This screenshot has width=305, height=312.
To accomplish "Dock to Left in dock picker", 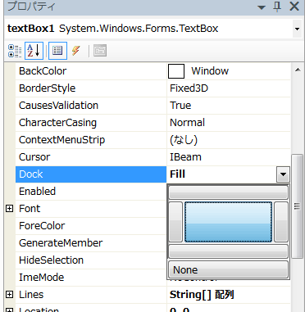I will pos(175,222).
